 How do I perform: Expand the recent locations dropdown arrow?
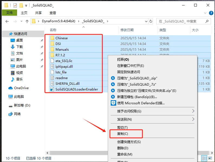tap(21, 21)
